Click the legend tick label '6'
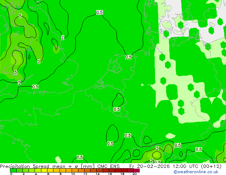This screenshot has height=175, width=226. (48, 174)
